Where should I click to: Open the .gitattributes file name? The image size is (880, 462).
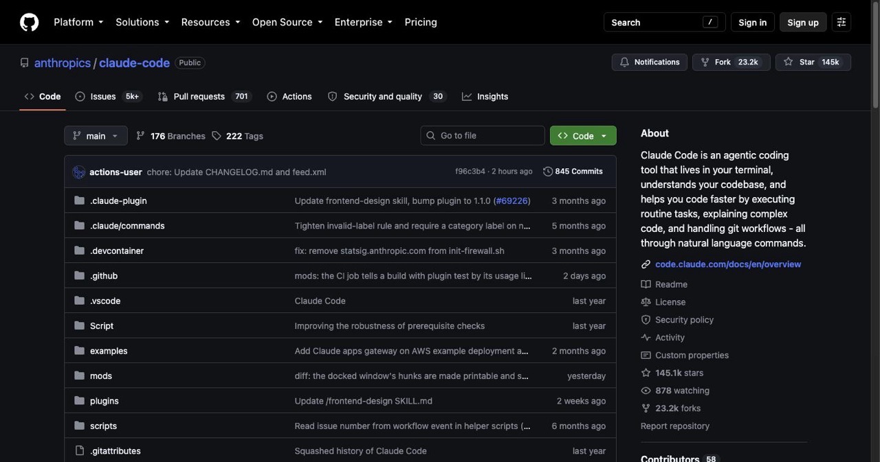[115, 451]
